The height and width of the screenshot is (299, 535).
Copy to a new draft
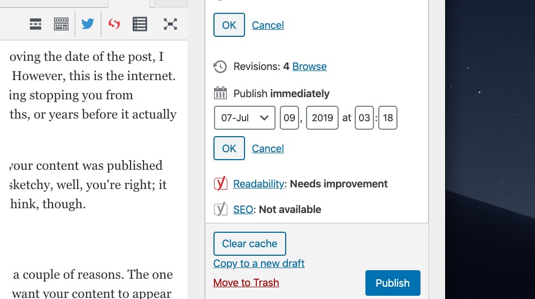point(259,263)
